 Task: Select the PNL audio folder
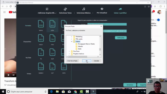point(79,39)
